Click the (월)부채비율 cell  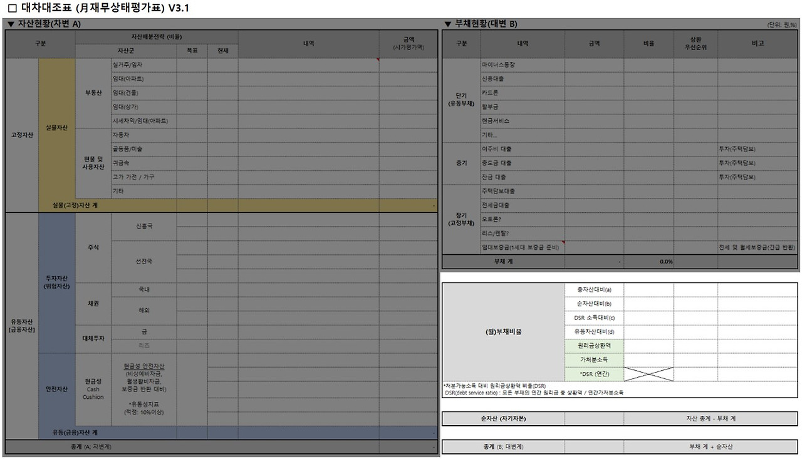pos(504,332)
